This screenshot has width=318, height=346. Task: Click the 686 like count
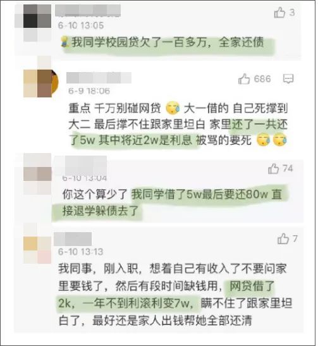click(x=262, y=79)
